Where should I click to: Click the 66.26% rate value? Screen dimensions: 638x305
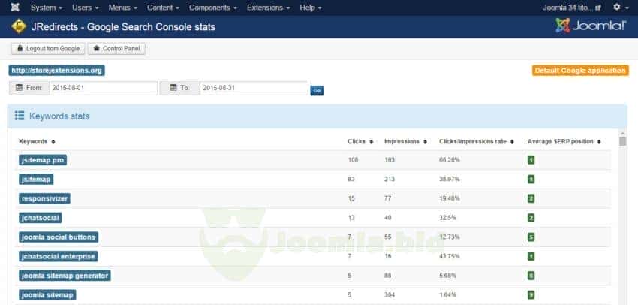tap(449, 160)
